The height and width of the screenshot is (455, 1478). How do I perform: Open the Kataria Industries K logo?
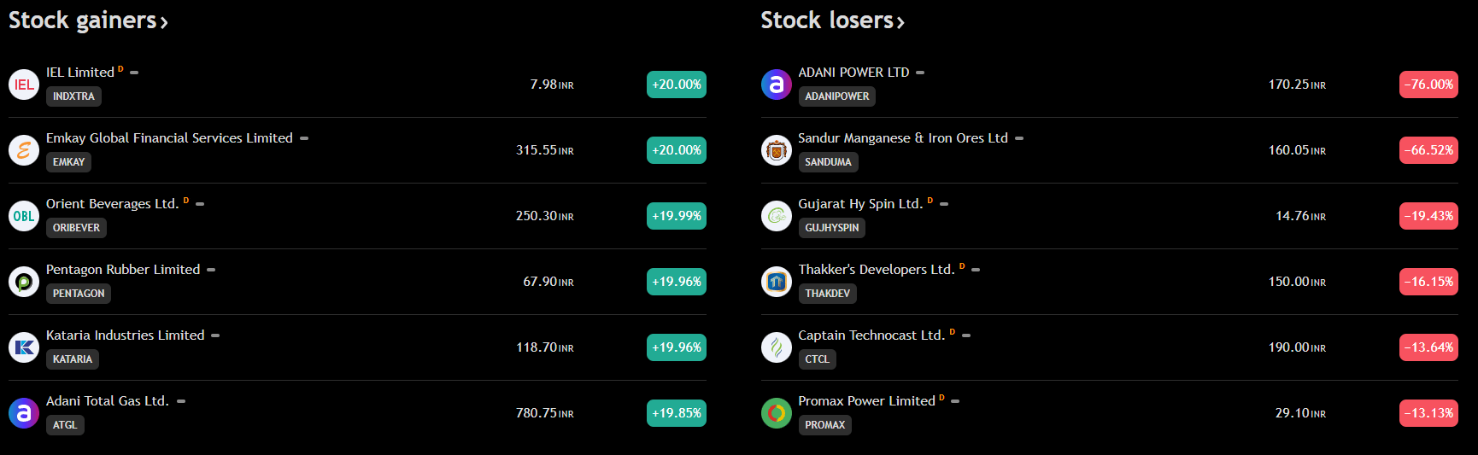(24, 347)
